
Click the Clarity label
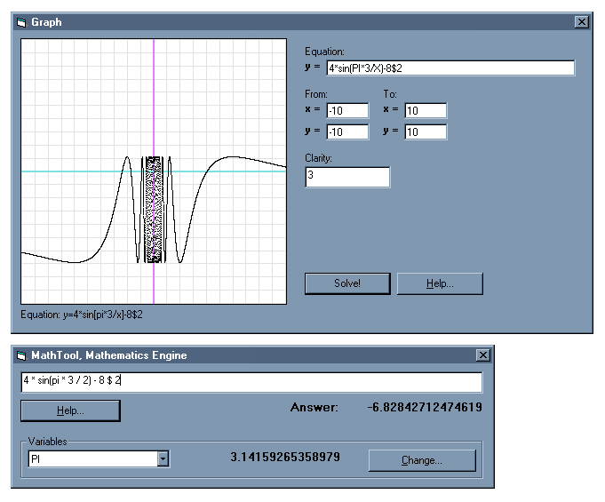click(x=318, y=158)
